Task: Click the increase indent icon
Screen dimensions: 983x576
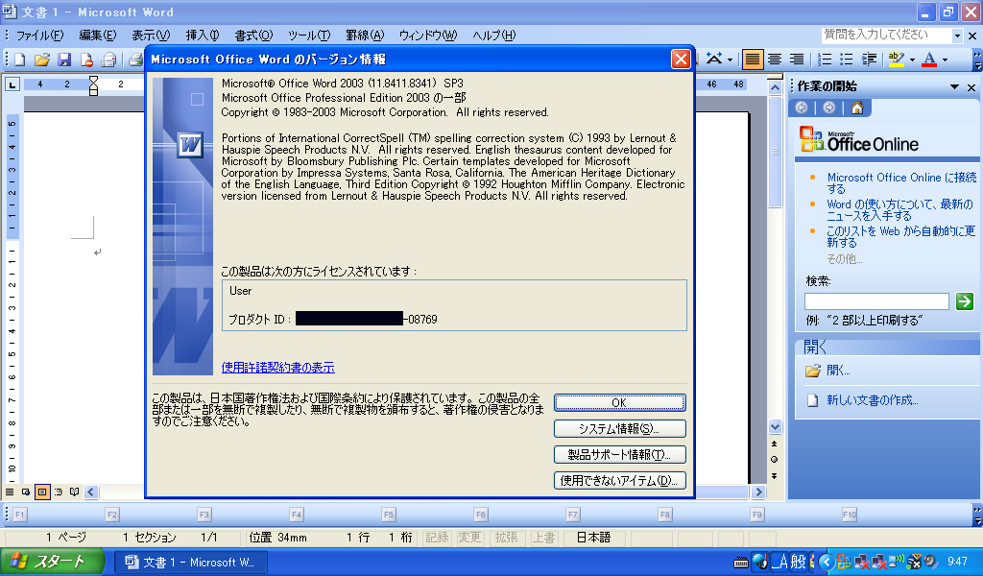Action: pos(869,60)
